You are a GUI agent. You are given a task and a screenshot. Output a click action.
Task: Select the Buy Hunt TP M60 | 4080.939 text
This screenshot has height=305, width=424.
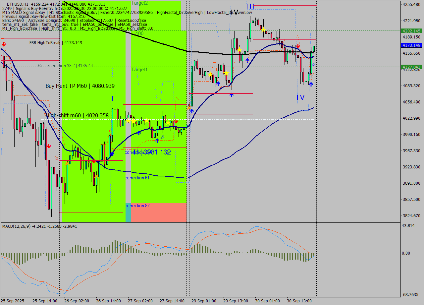[79, 86]
